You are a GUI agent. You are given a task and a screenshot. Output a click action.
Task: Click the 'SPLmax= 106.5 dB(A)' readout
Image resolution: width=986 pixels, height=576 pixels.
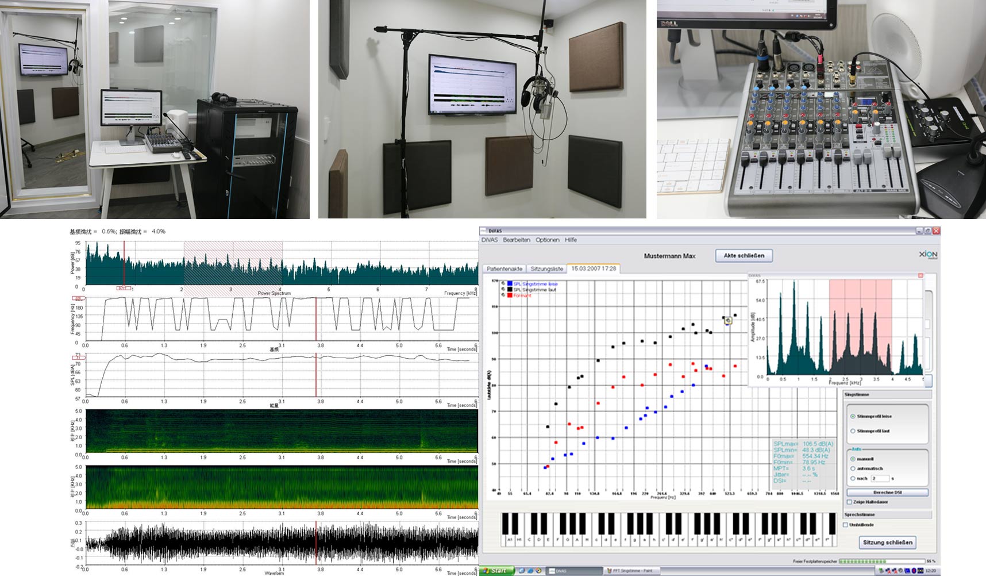click(803, 444)
